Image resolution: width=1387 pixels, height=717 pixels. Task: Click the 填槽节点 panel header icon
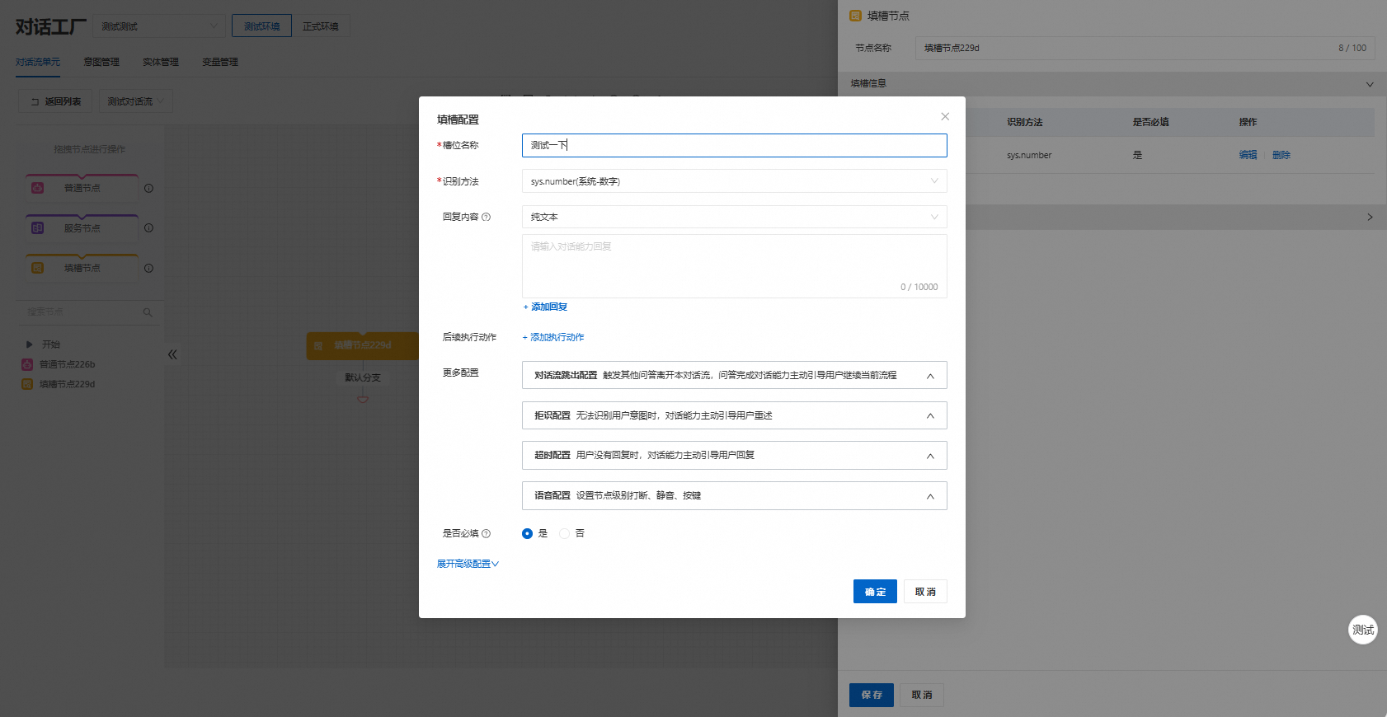[855, 16]
